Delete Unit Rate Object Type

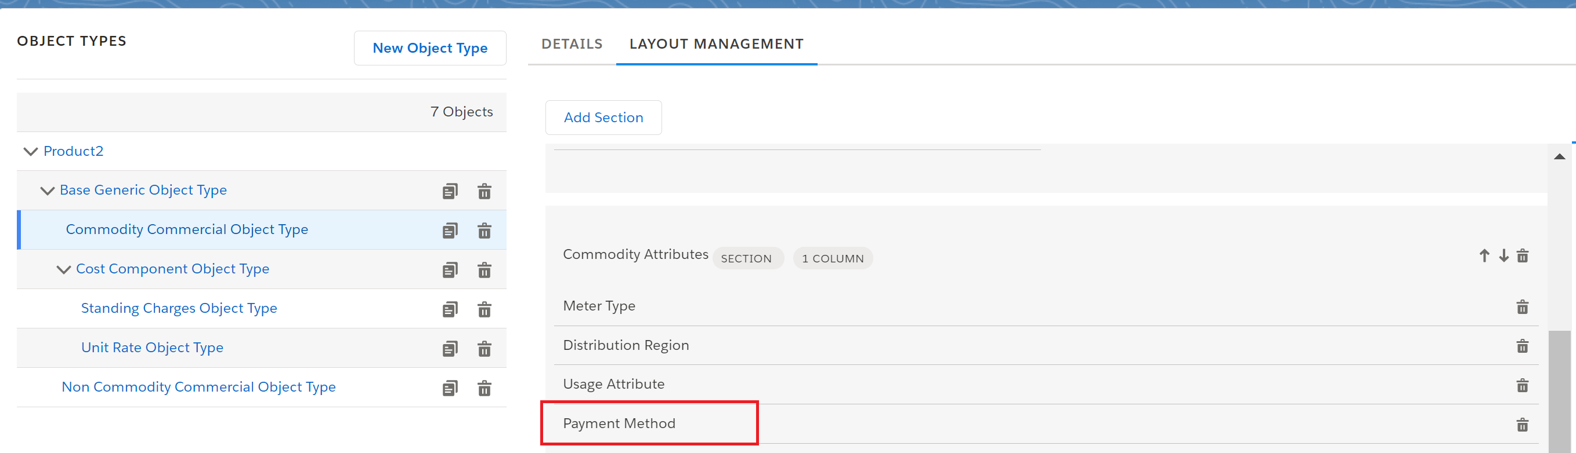coord(484,349)
